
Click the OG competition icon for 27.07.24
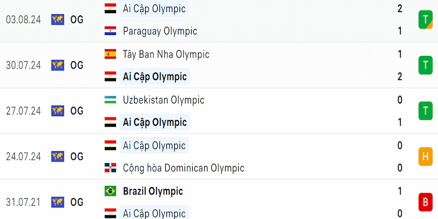pyautogui.click(x=57, y=111)
